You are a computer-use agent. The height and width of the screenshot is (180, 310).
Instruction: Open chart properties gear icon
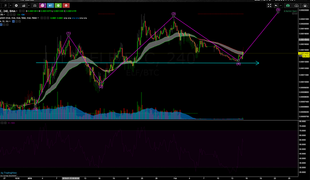(16, 5)
